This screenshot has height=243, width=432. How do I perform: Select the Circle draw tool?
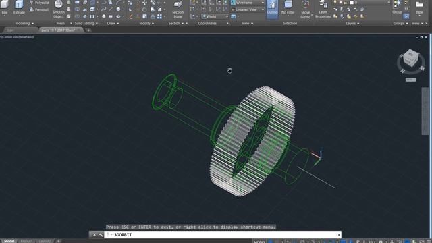(118, 9)
